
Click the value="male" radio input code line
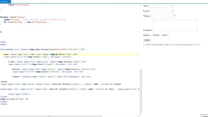(70, 89)
